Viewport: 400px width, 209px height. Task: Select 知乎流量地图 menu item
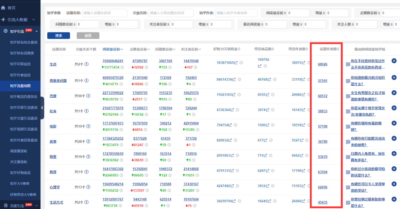coord(20,86)
